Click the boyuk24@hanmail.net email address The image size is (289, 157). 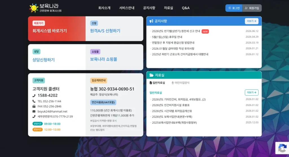click(x=52, y=112)
